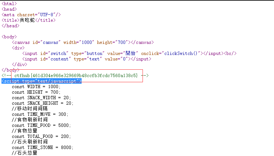Click the const TIME_STONE = 8000 line

42,148
